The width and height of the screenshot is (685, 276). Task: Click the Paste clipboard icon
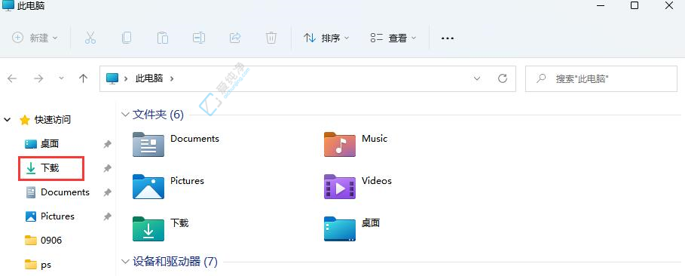coord(163,38)
